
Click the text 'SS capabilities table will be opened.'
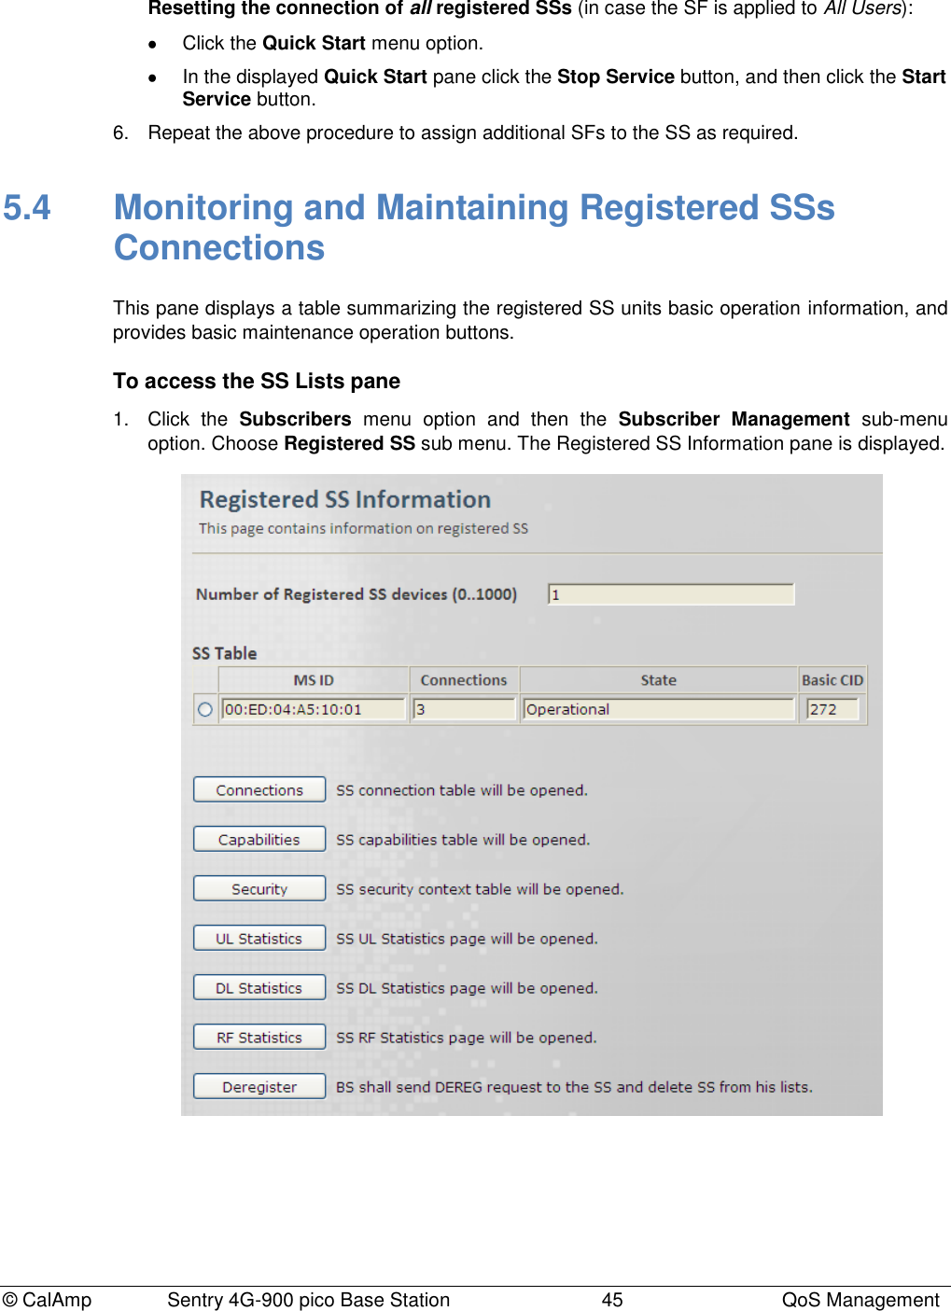point(463,840)
